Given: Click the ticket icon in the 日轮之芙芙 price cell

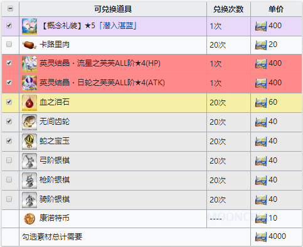Looking at the screenshot, I should (x=261, y=83).
